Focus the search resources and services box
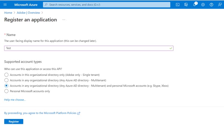224x125 pixels. pos(108,5)
